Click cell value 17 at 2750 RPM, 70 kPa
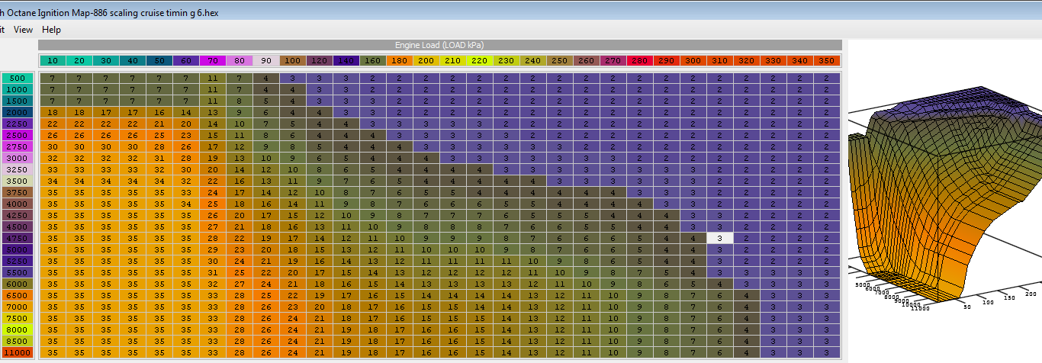1042x363 pixels. 213,146
